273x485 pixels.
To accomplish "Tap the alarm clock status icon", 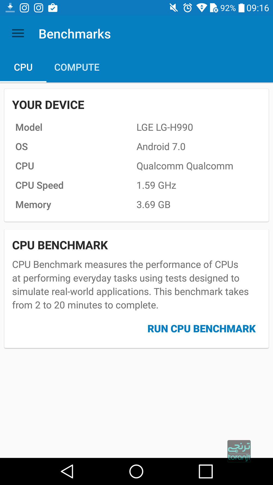I will click(x=188, y=8).
